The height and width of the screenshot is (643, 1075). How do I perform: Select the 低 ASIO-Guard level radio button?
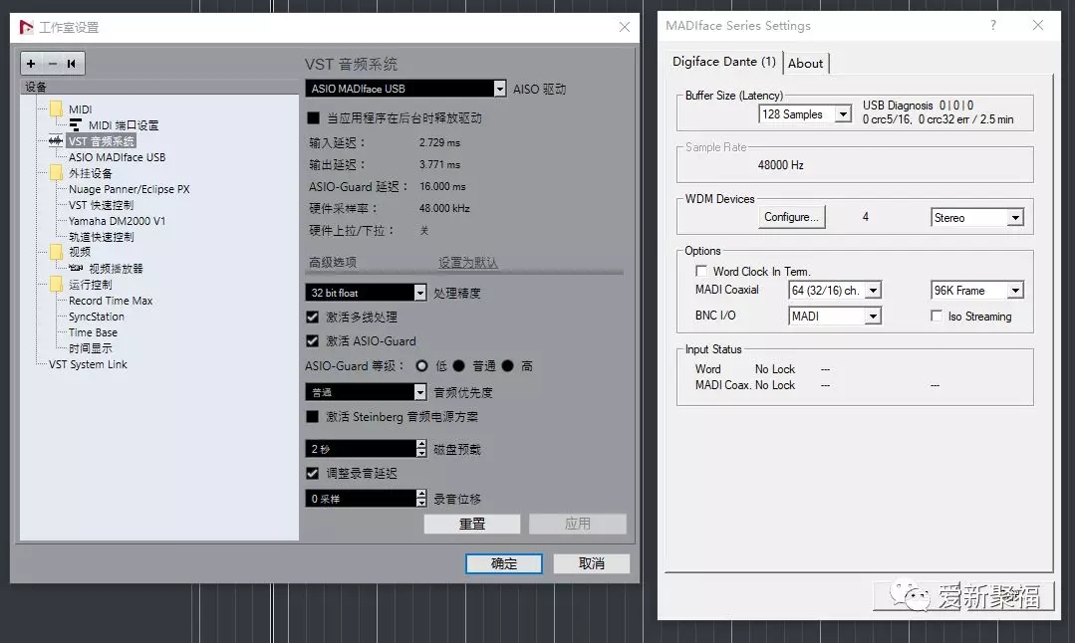[x=422, y=366]
